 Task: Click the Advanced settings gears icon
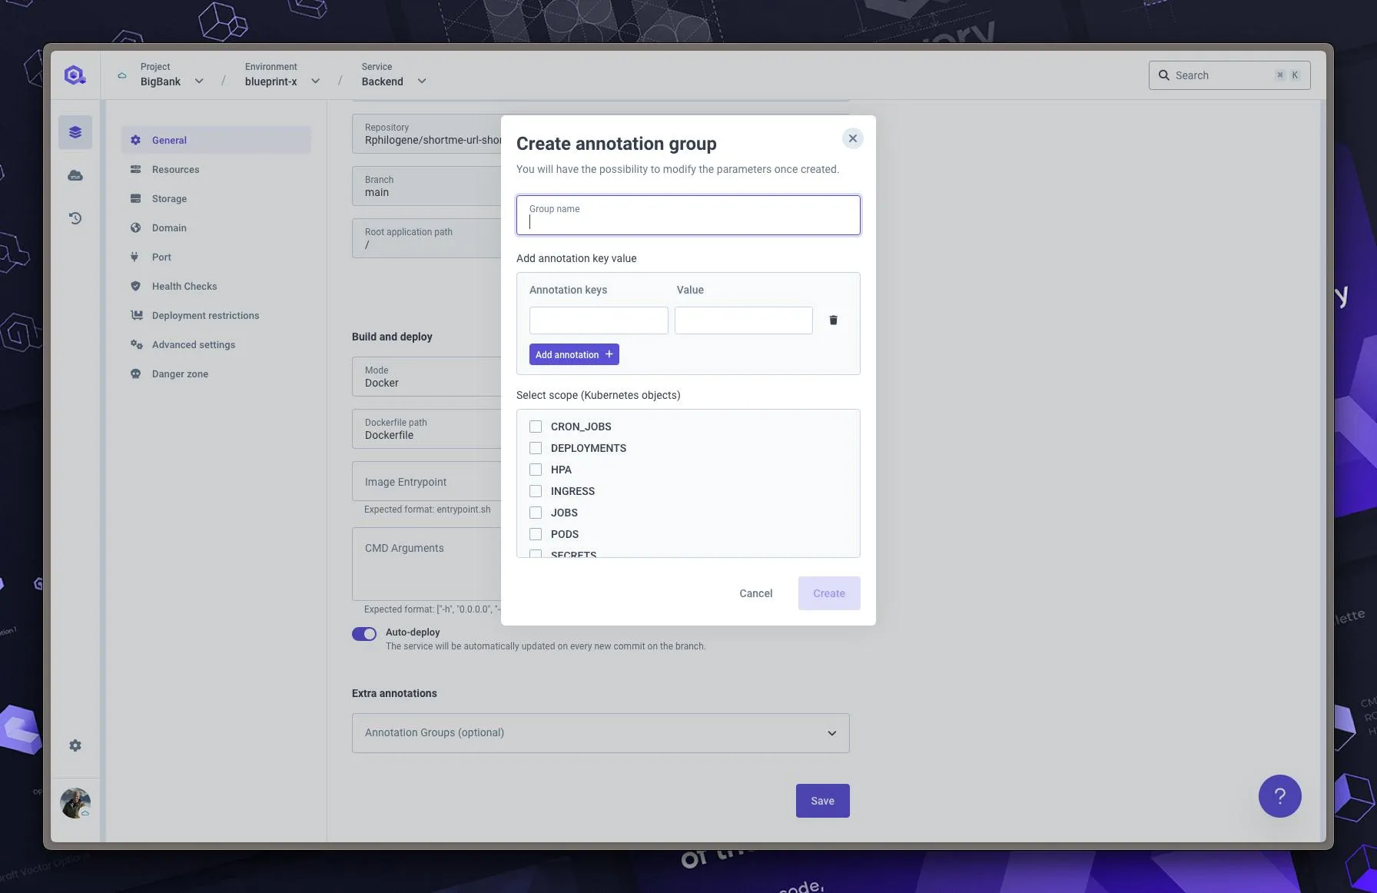tap(136, 344)
